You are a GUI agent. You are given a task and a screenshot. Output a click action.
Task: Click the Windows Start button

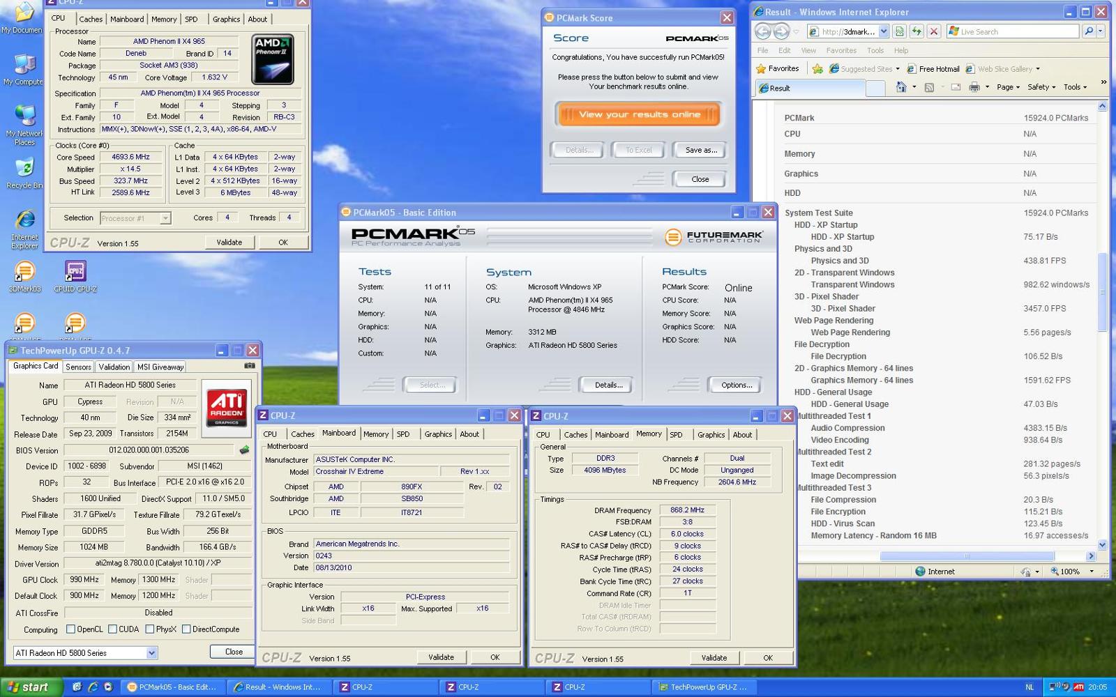tap(31, 687)
